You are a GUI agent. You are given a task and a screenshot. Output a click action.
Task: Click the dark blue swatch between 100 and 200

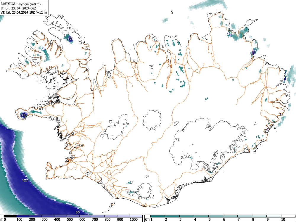click(x=23, y=216)
